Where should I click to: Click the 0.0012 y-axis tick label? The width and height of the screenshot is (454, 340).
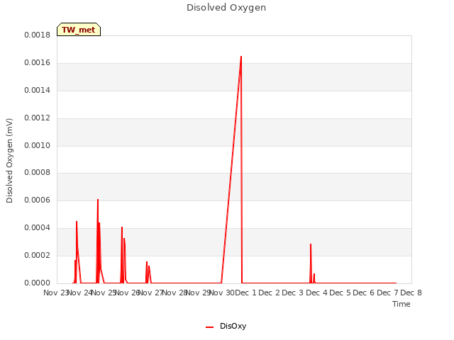pos(37,118)
